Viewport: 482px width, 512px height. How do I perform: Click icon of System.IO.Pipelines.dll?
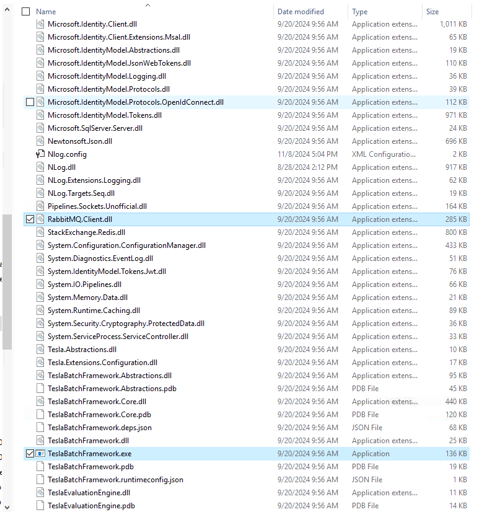[40, 285]
